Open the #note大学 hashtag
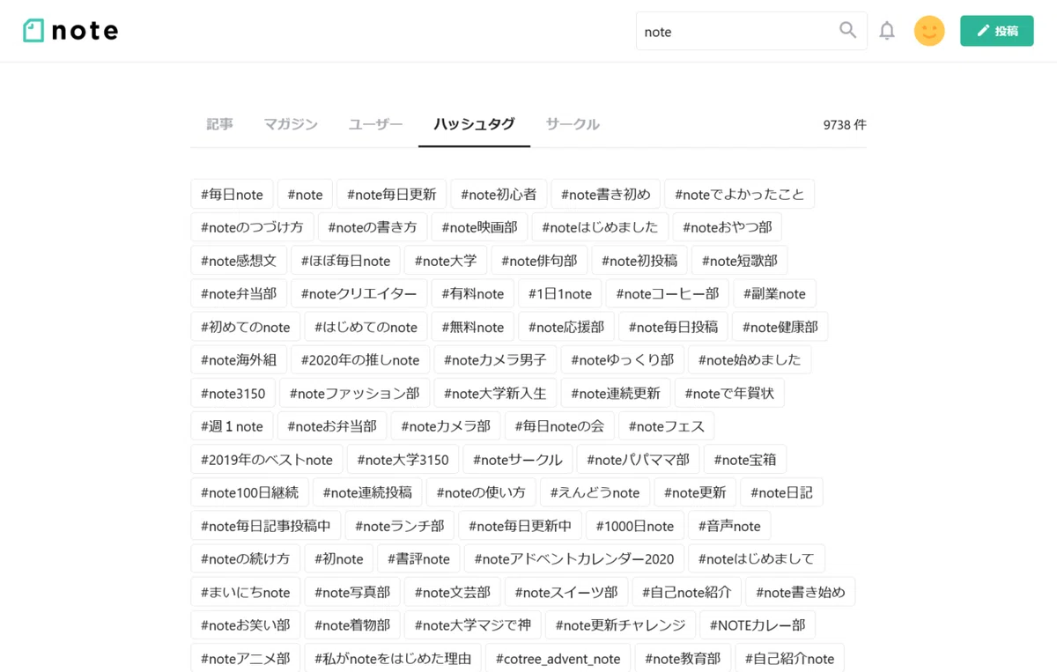Viewport: 1057px width, 672px height. click(x=446, y=261)
